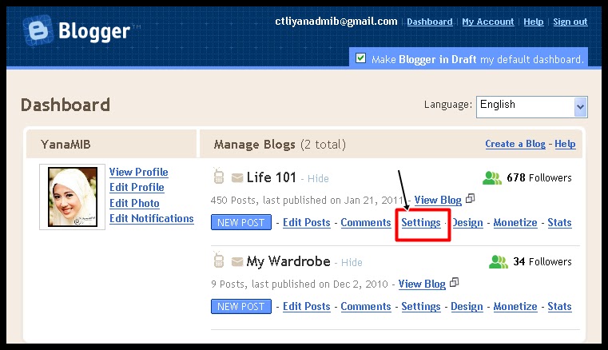The height and width of the screenshot is (350, 608).
Task: Hide the My Wardrobe blog
Action: (x=352, y=262)
